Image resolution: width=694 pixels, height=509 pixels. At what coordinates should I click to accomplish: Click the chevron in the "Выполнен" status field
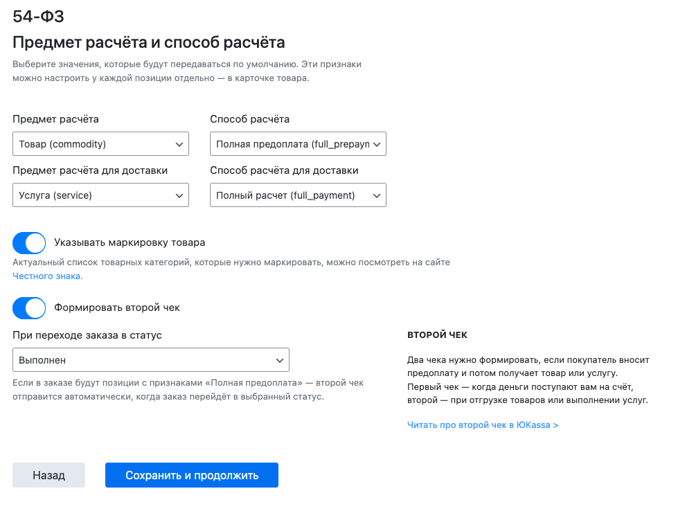(280, 361)
